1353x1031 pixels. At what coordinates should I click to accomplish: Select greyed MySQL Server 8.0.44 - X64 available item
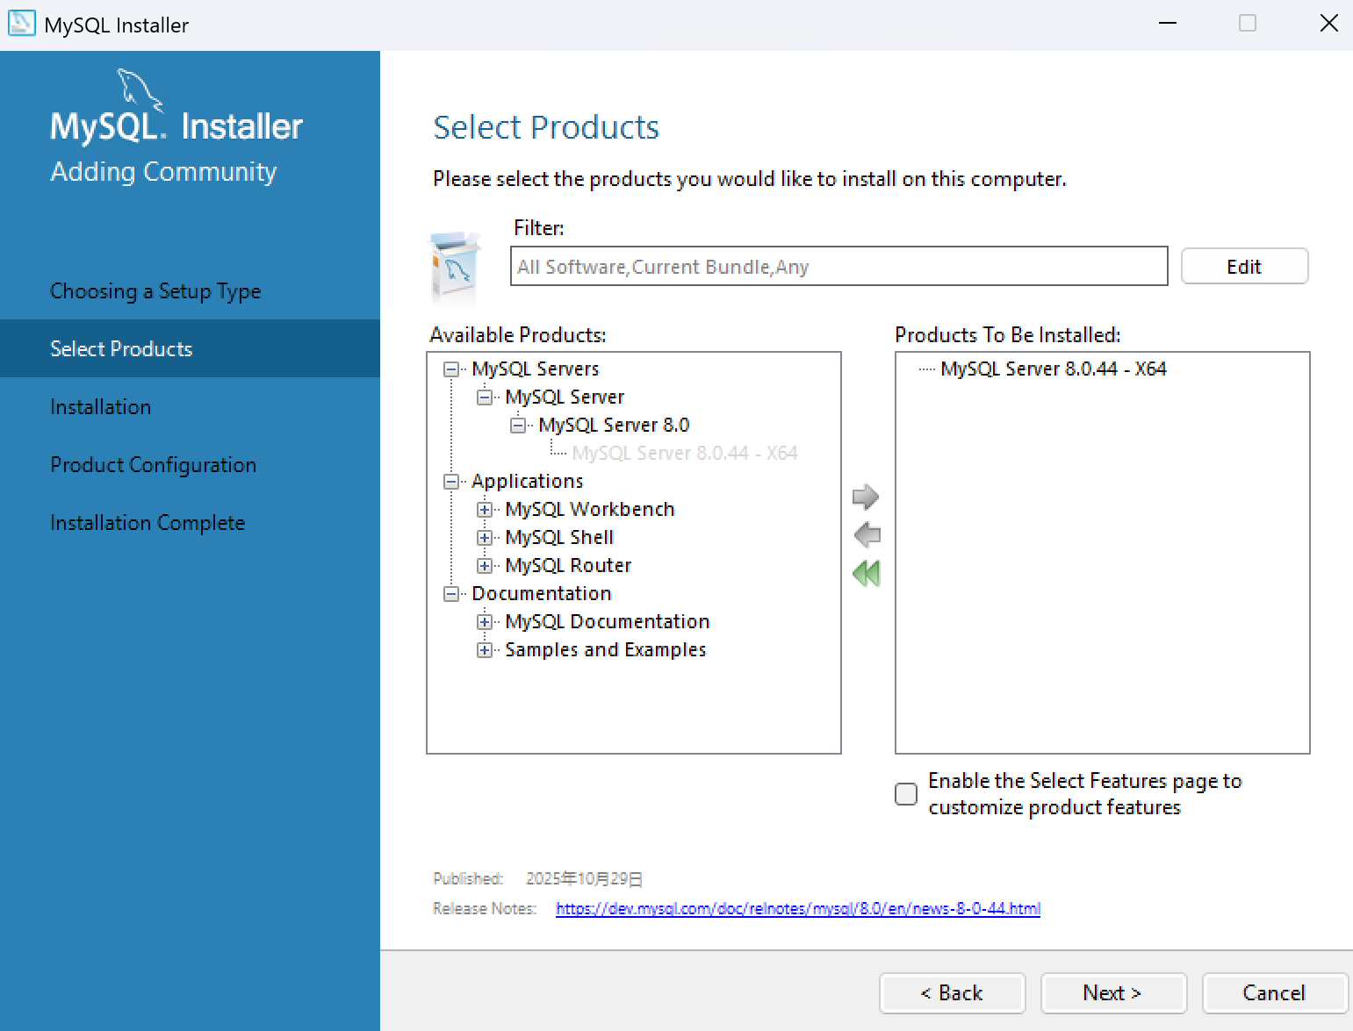point(685,454)
